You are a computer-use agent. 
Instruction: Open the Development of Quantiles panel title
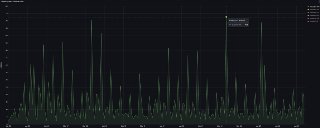coord(12,2)
